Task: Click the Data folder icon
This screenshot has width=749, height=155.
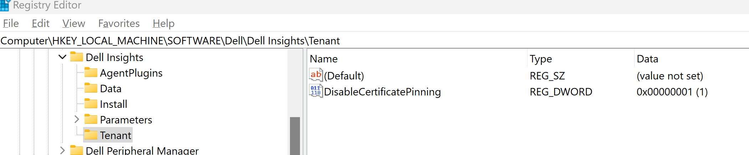Action: (x=91, y=88)
